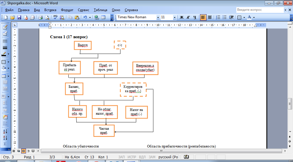Insert hyperlink with globe icon
The height and width of the screenshot is (162, 293).
tap(97, 17)
